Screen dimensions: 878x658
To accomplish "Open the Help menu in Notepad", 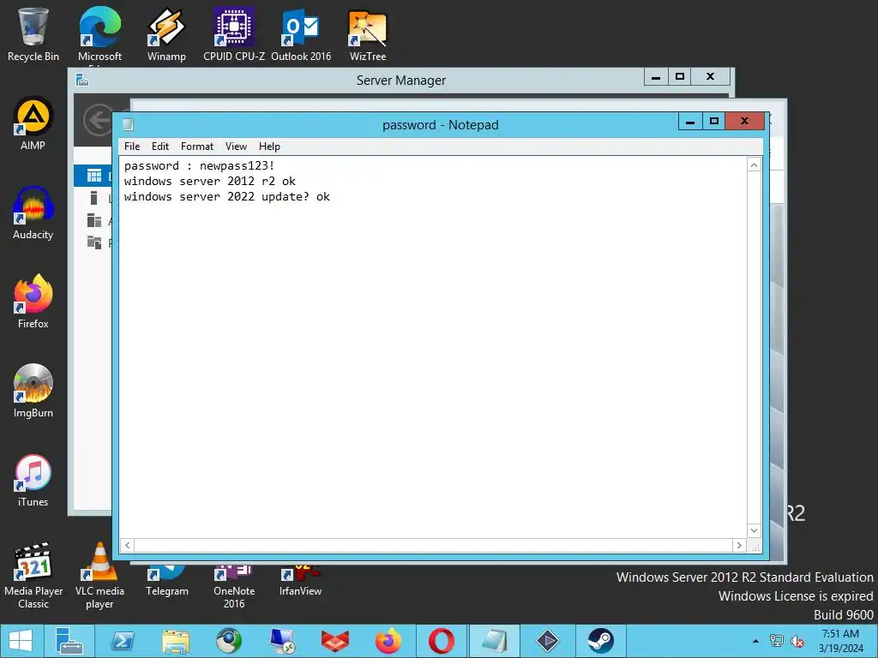I will point(269,147).
